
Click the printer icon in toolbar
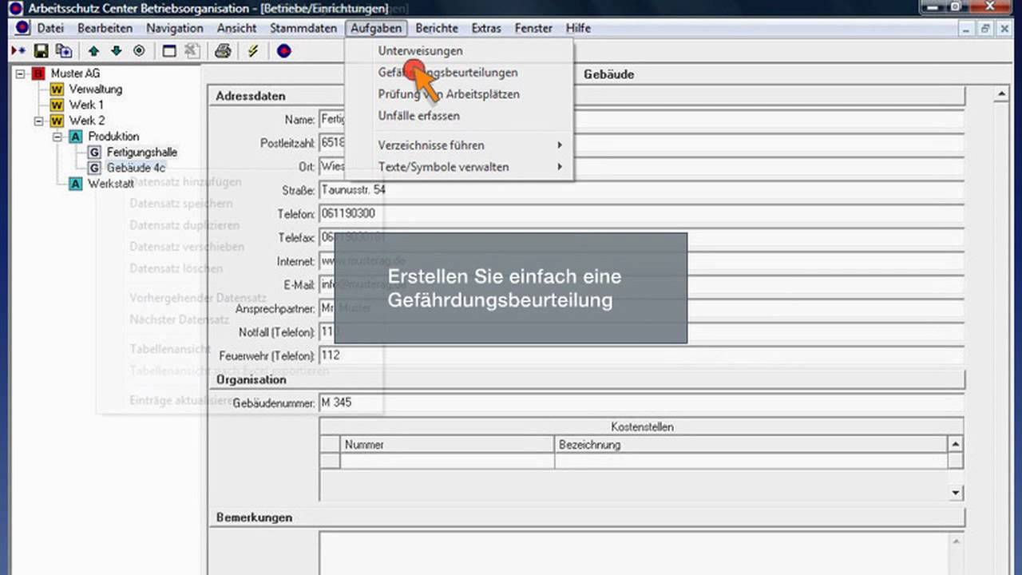tap(223, 51)
